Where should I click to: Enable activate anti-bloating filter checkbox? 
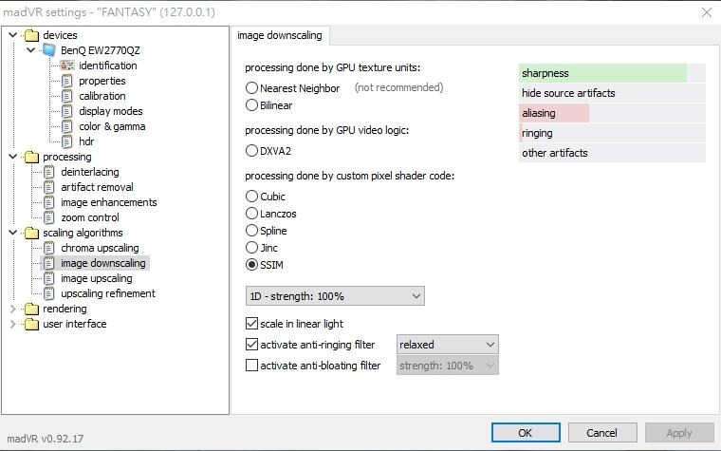[251, 365]
